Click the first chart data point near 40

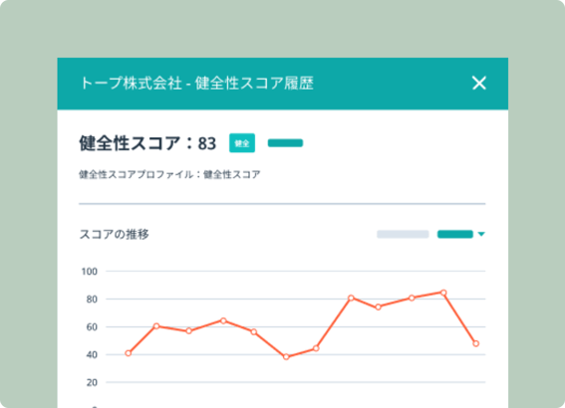click(128, 353)
